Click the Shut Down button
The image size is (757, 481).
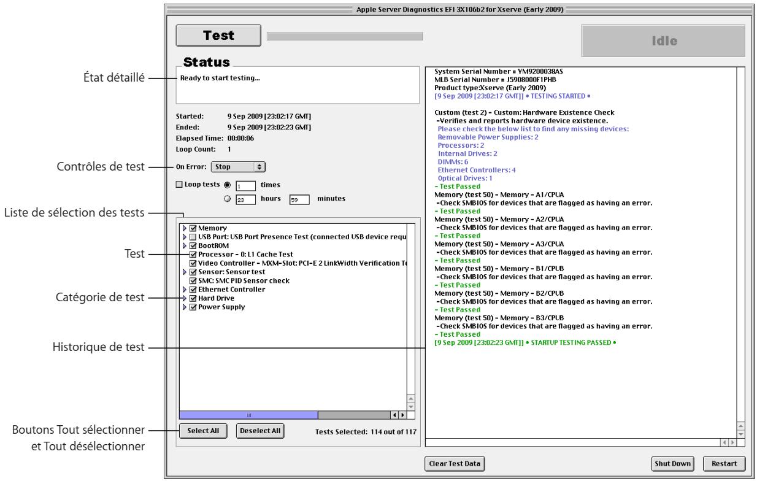(672, 463)
